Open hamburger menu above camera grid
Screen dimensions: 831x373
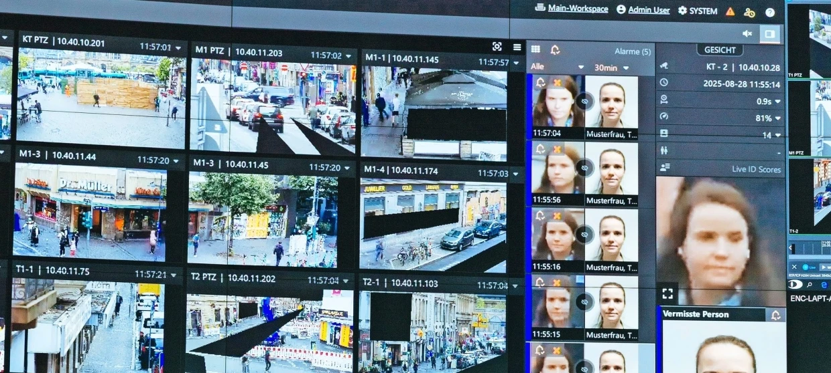(x=517, y=47)
